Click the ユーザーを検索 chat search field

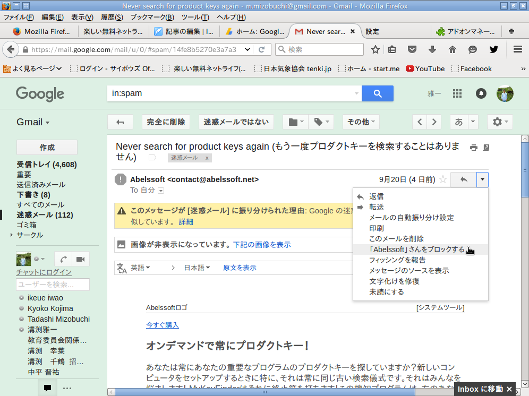[x=53, y=285]
